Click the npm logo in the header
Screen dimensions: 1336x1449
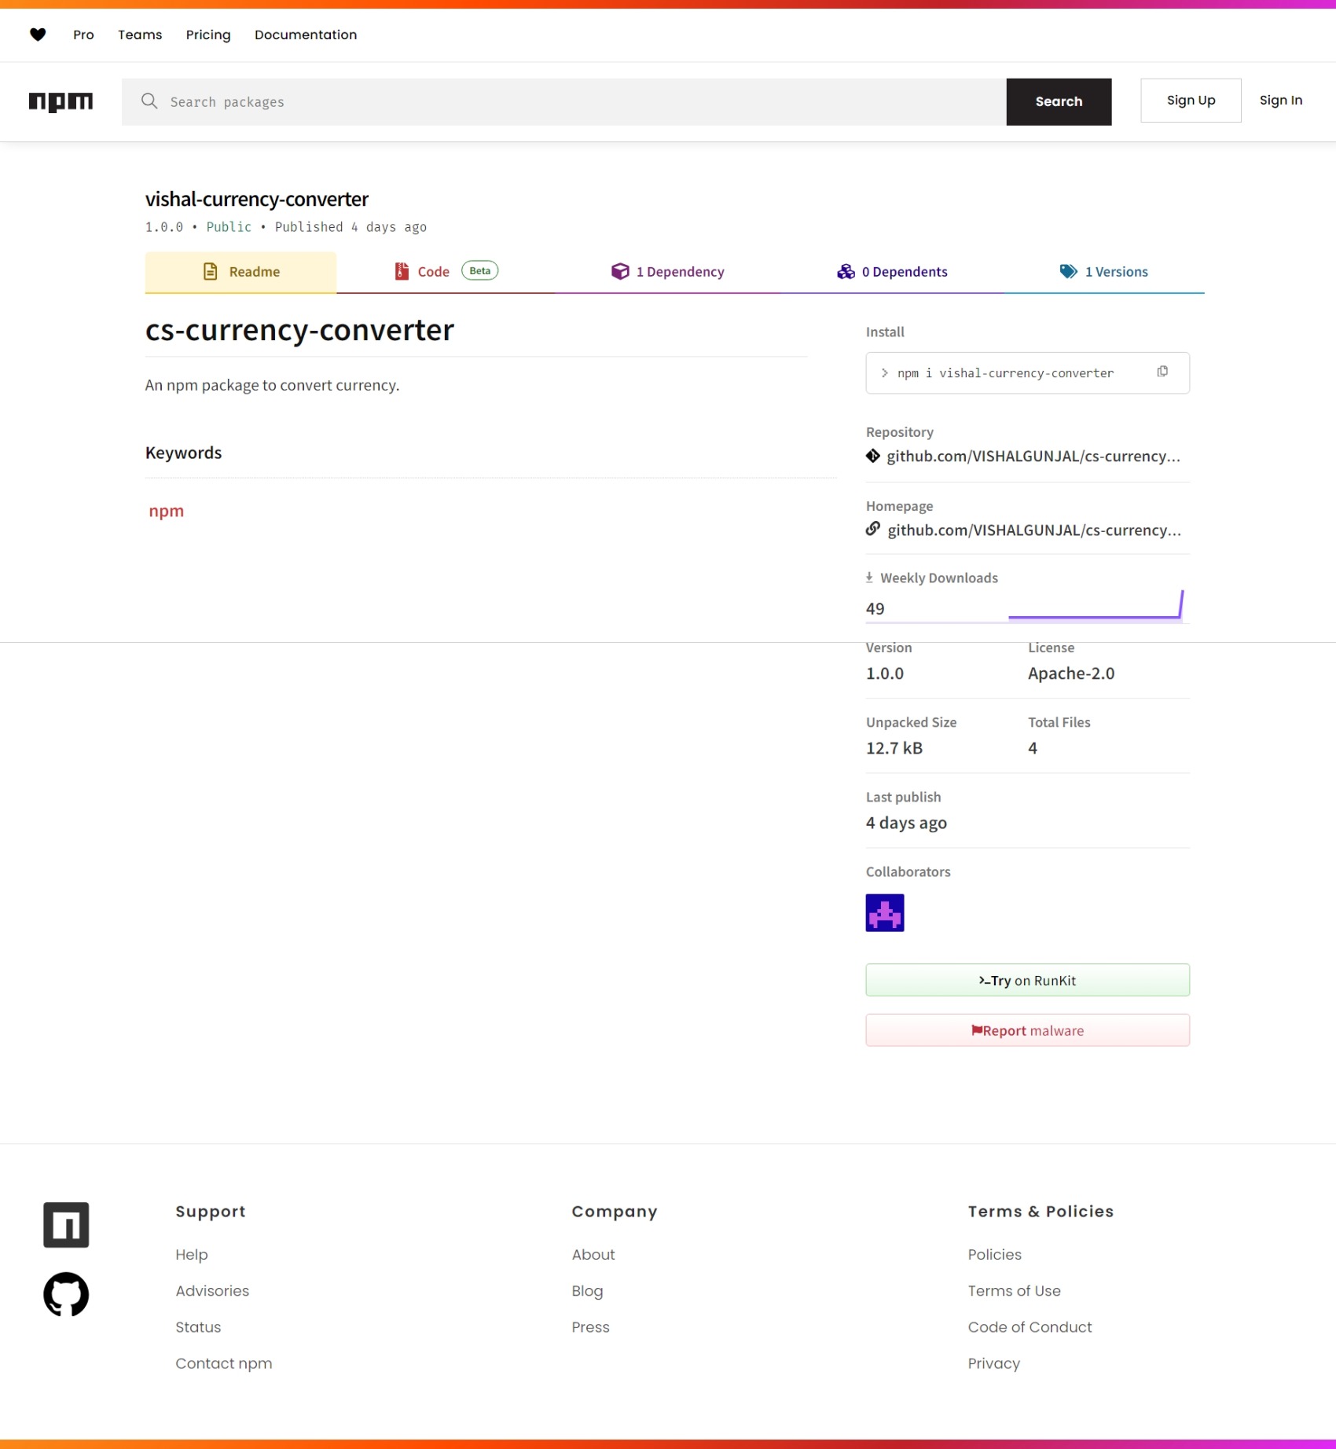(x=61, y=101)
